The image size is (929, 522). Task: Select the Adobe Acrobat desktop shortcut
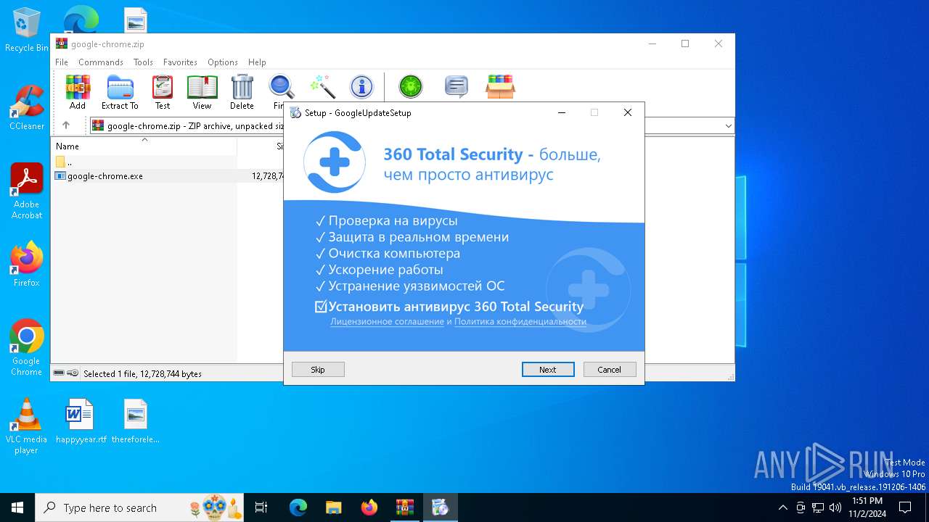coord(27,191)
